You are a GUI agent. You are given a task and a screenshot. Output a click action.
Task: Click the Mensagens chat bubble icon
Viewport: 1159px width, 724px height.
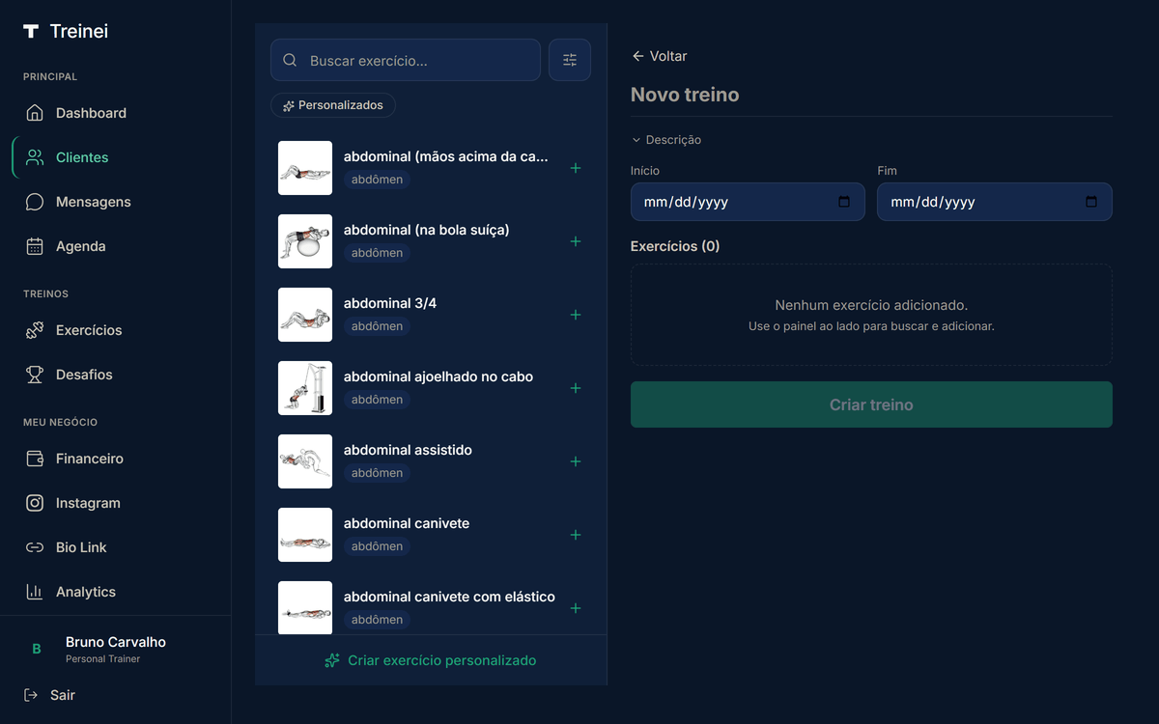click(35, 202)
